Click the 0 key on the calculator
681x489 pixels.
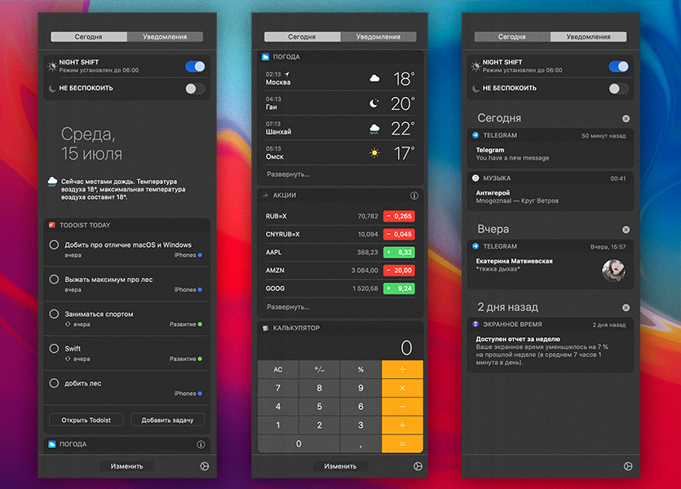(x=298, y=444)
